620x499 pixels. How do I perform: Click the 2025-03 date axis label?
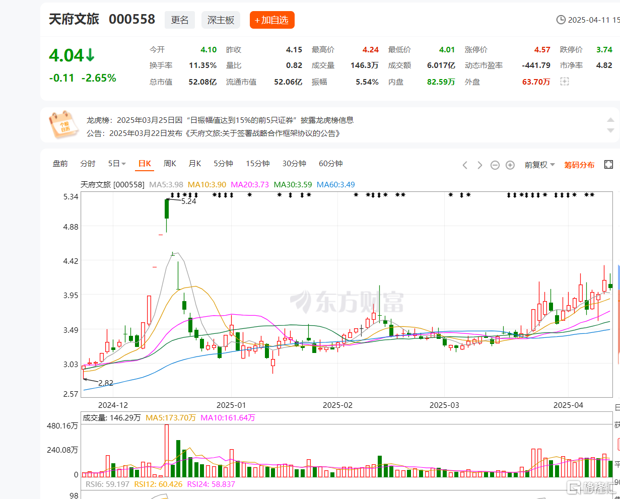point(444,405)
